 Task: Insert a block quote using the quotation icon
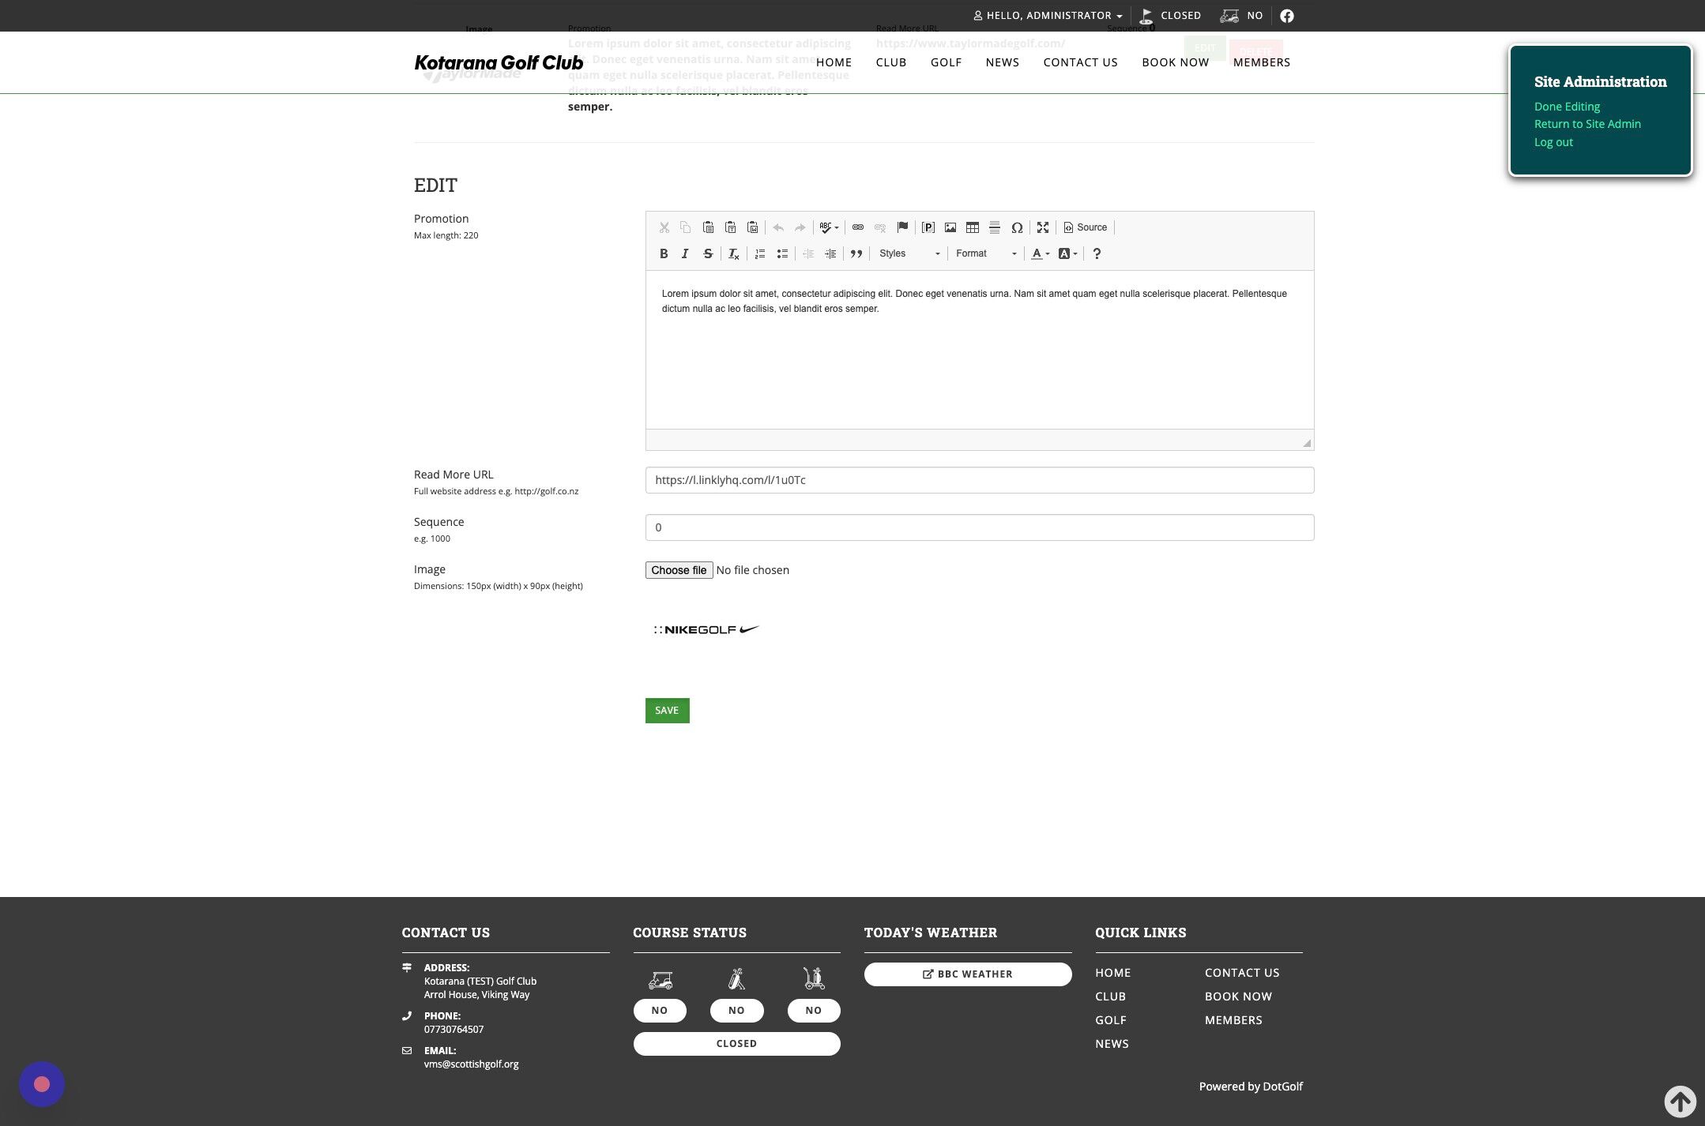pos(856,253)
